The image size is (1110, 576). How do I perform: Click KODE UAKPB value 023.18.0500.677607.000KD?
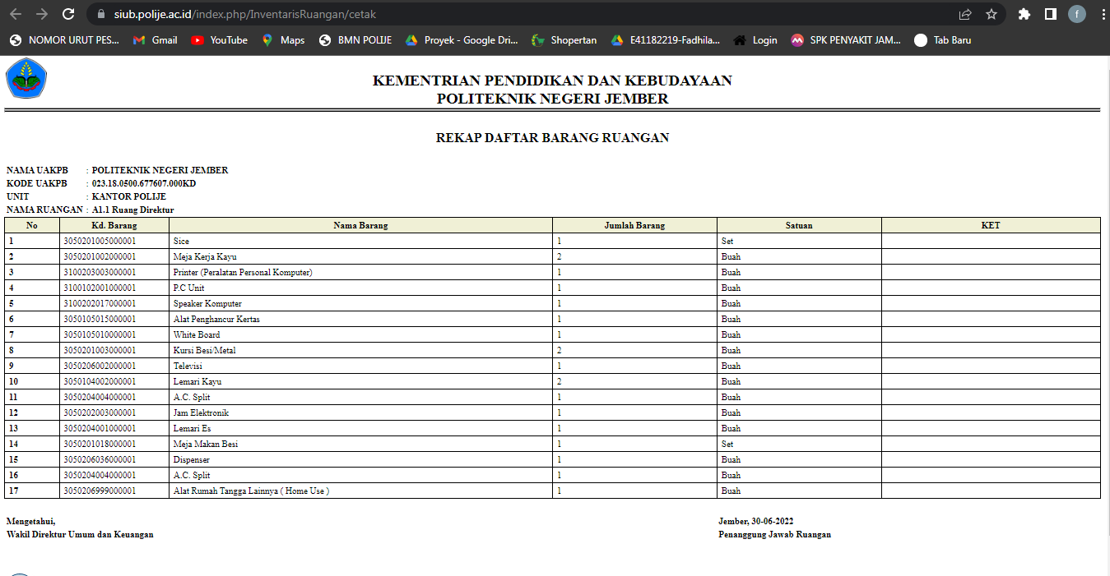click(x=144, y=184)
